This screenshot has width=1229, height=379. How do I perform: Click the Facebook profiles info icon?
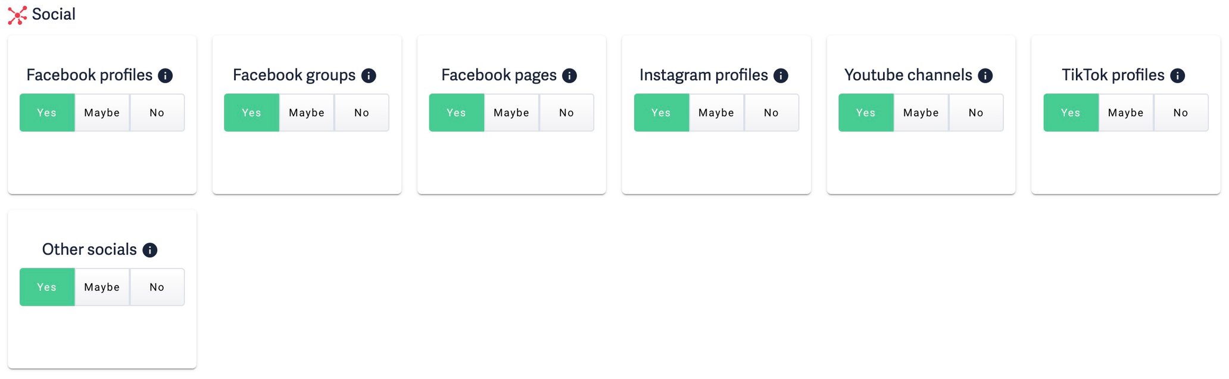click(x=166, y=76)
